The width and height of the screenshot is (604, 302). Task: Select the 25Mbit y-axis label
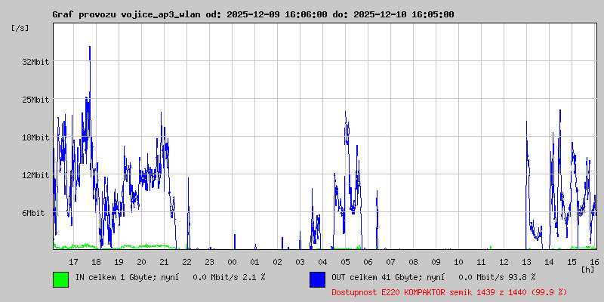tap(35, 100)
